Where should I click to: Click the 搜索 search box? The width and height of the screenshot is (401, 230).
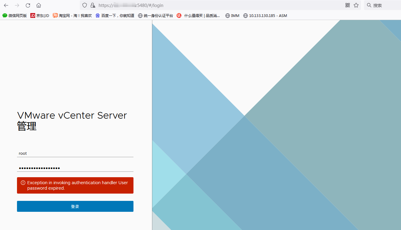point(382,5)
